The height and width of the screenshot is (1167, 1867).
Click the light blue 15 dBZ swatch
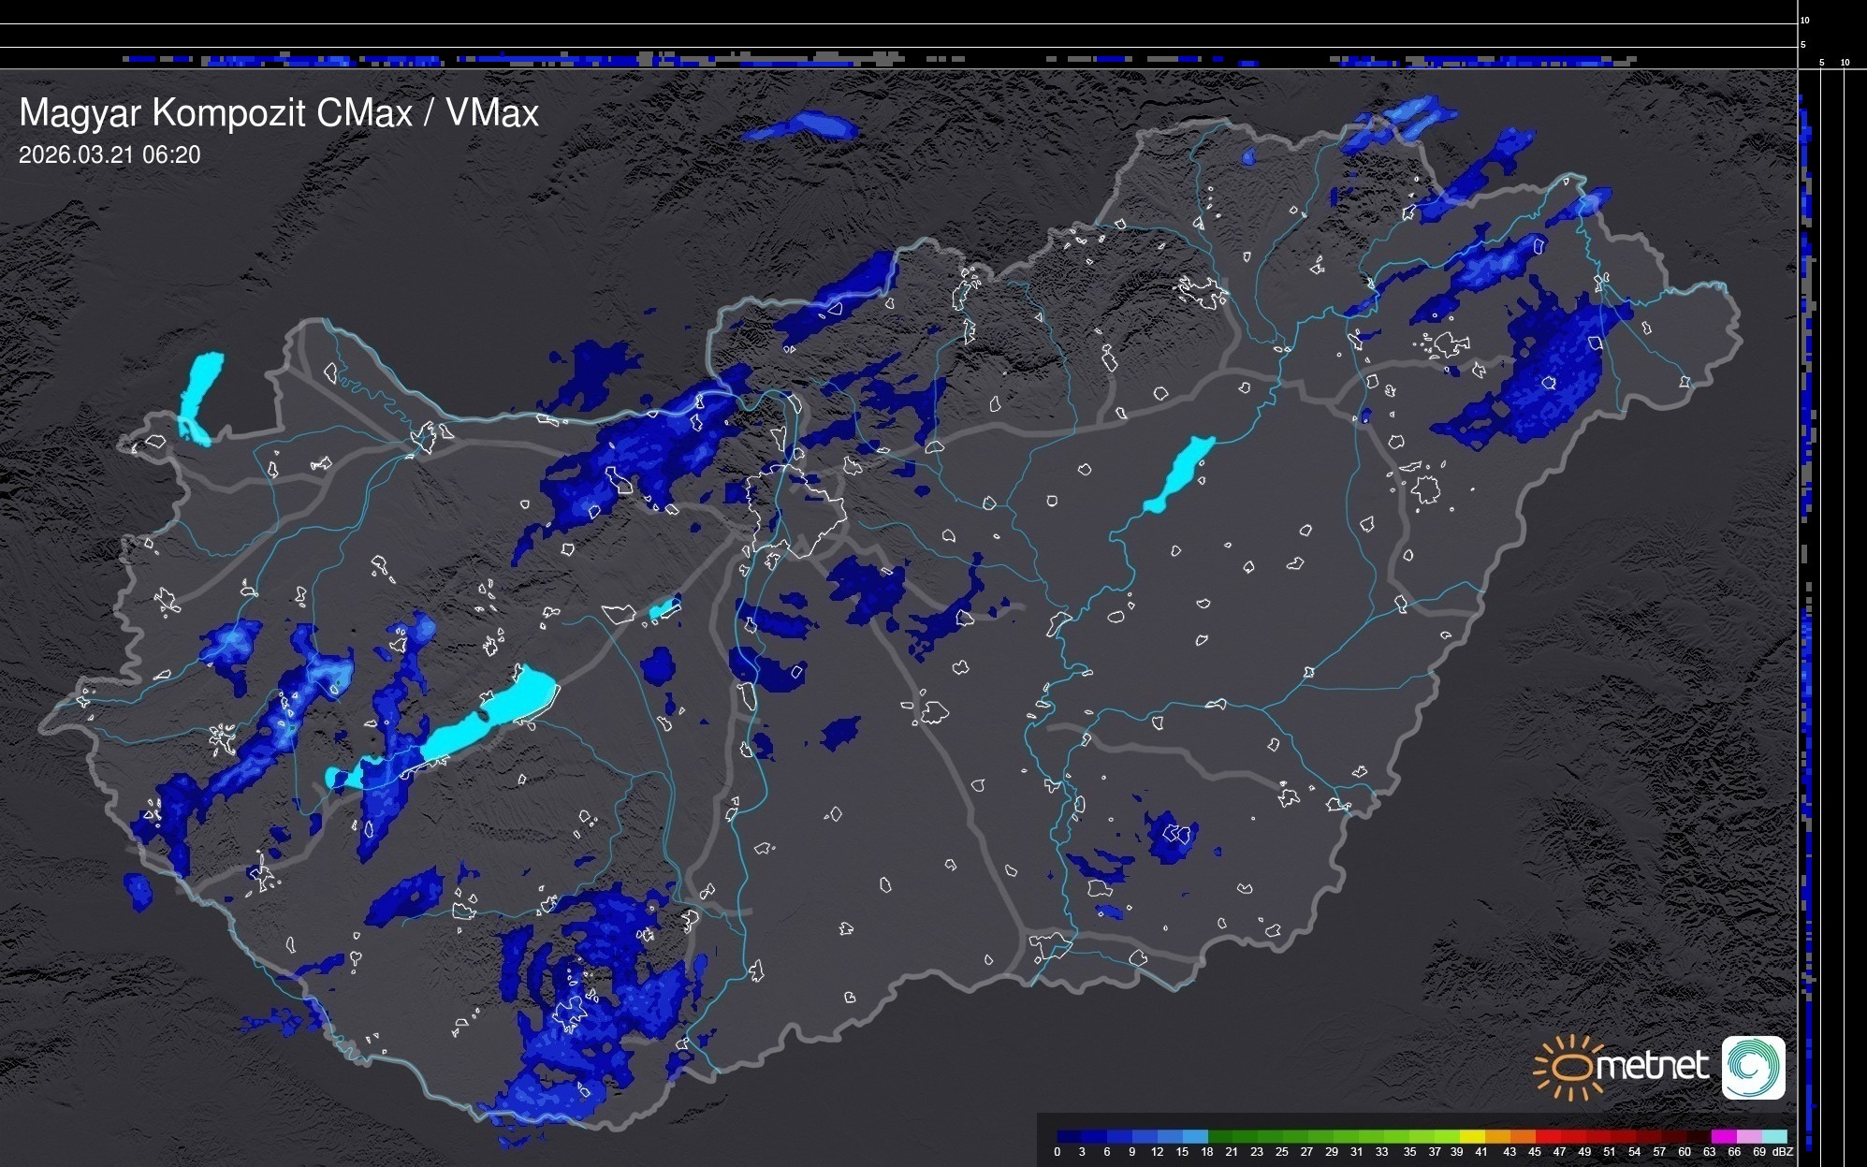pyautogui.click(x=1195, y=1136)
